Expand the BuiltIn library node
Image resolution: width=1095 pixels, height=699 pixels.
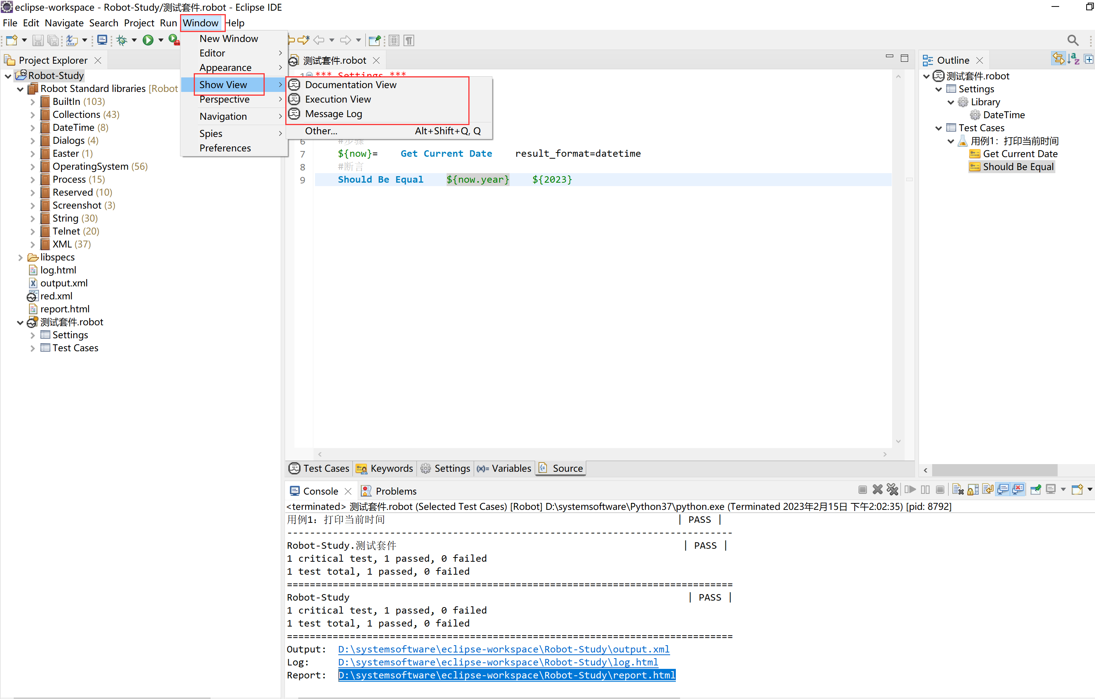pos(32,102)
